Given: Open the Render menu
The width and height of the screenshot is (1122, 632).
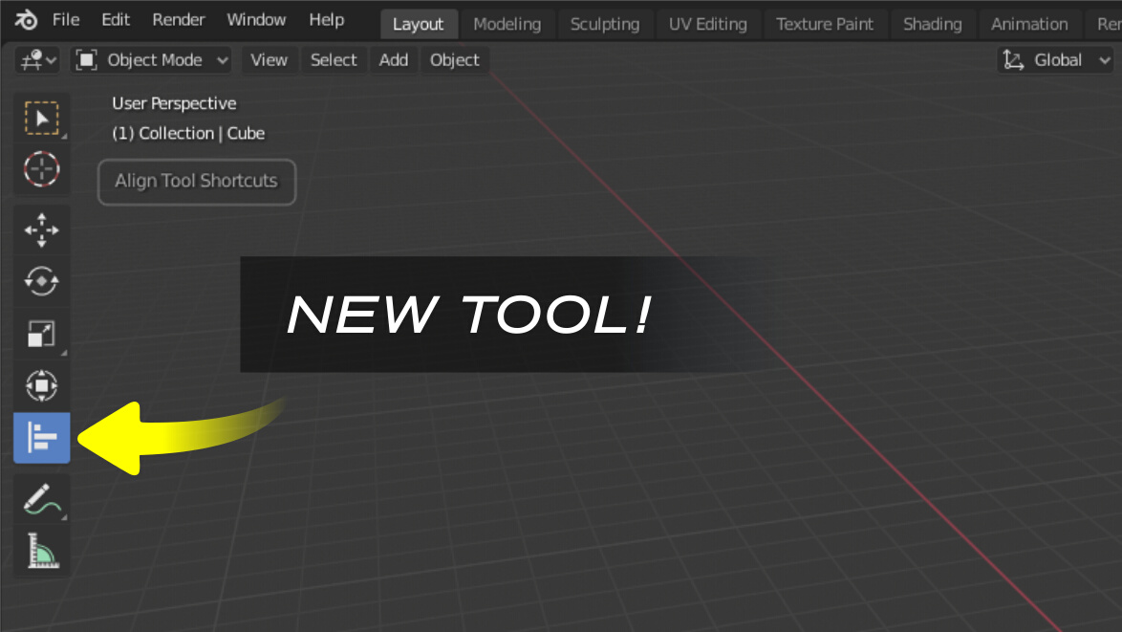Looking at the screenshot, I should 178,19.
